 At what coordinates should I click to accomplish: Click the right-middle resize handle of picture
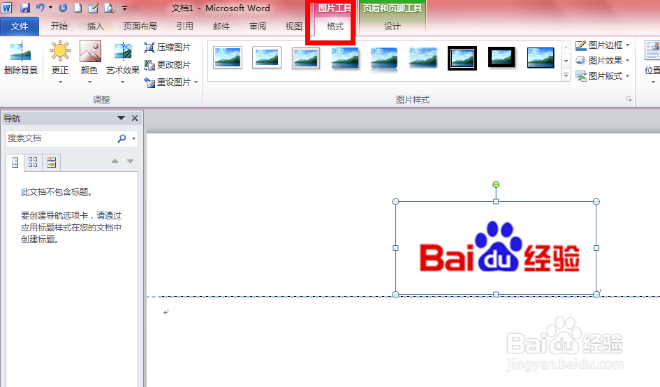(x=596, y=248)
